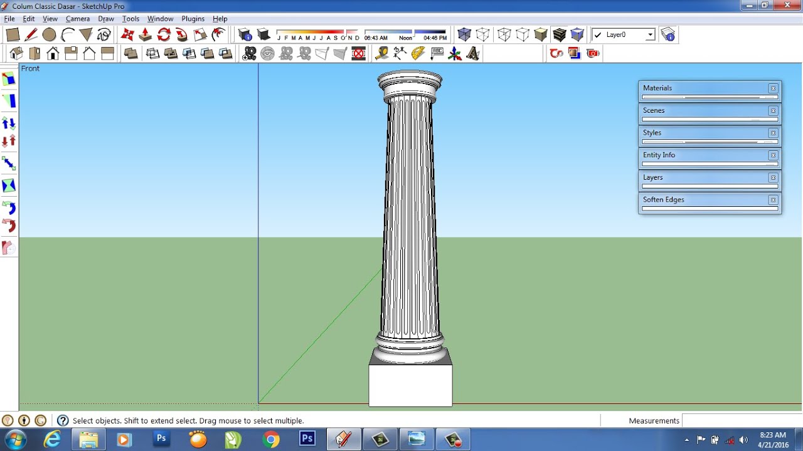Switch to the Front view house icon
The width and height of the screenshot is (803, 451).
tap(53, 54)
